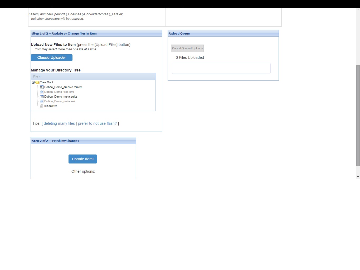360x270 pixels.
Task: Click the Classic Uploader button
Action: coord(52,57)
